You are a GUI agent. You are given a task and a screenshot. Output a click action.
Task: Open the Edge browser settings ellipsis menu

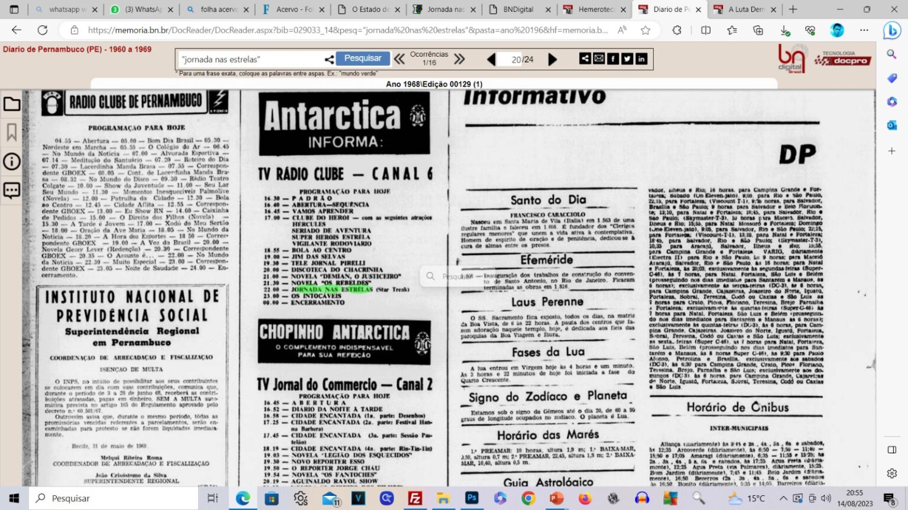pyautogui.click(x=864, y=30)
